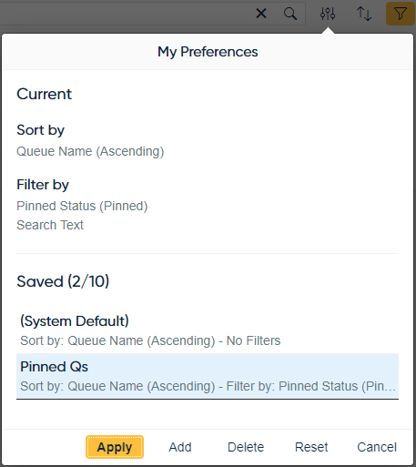Screen dimensions: 416x467
Task: Select the Pinned Qs saved preference
Action: [208, 376]
